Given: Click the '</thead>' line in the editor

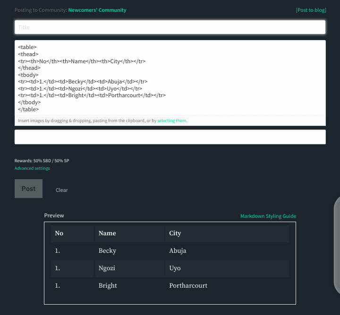Looking at the screenshot, I should (29, 68).
